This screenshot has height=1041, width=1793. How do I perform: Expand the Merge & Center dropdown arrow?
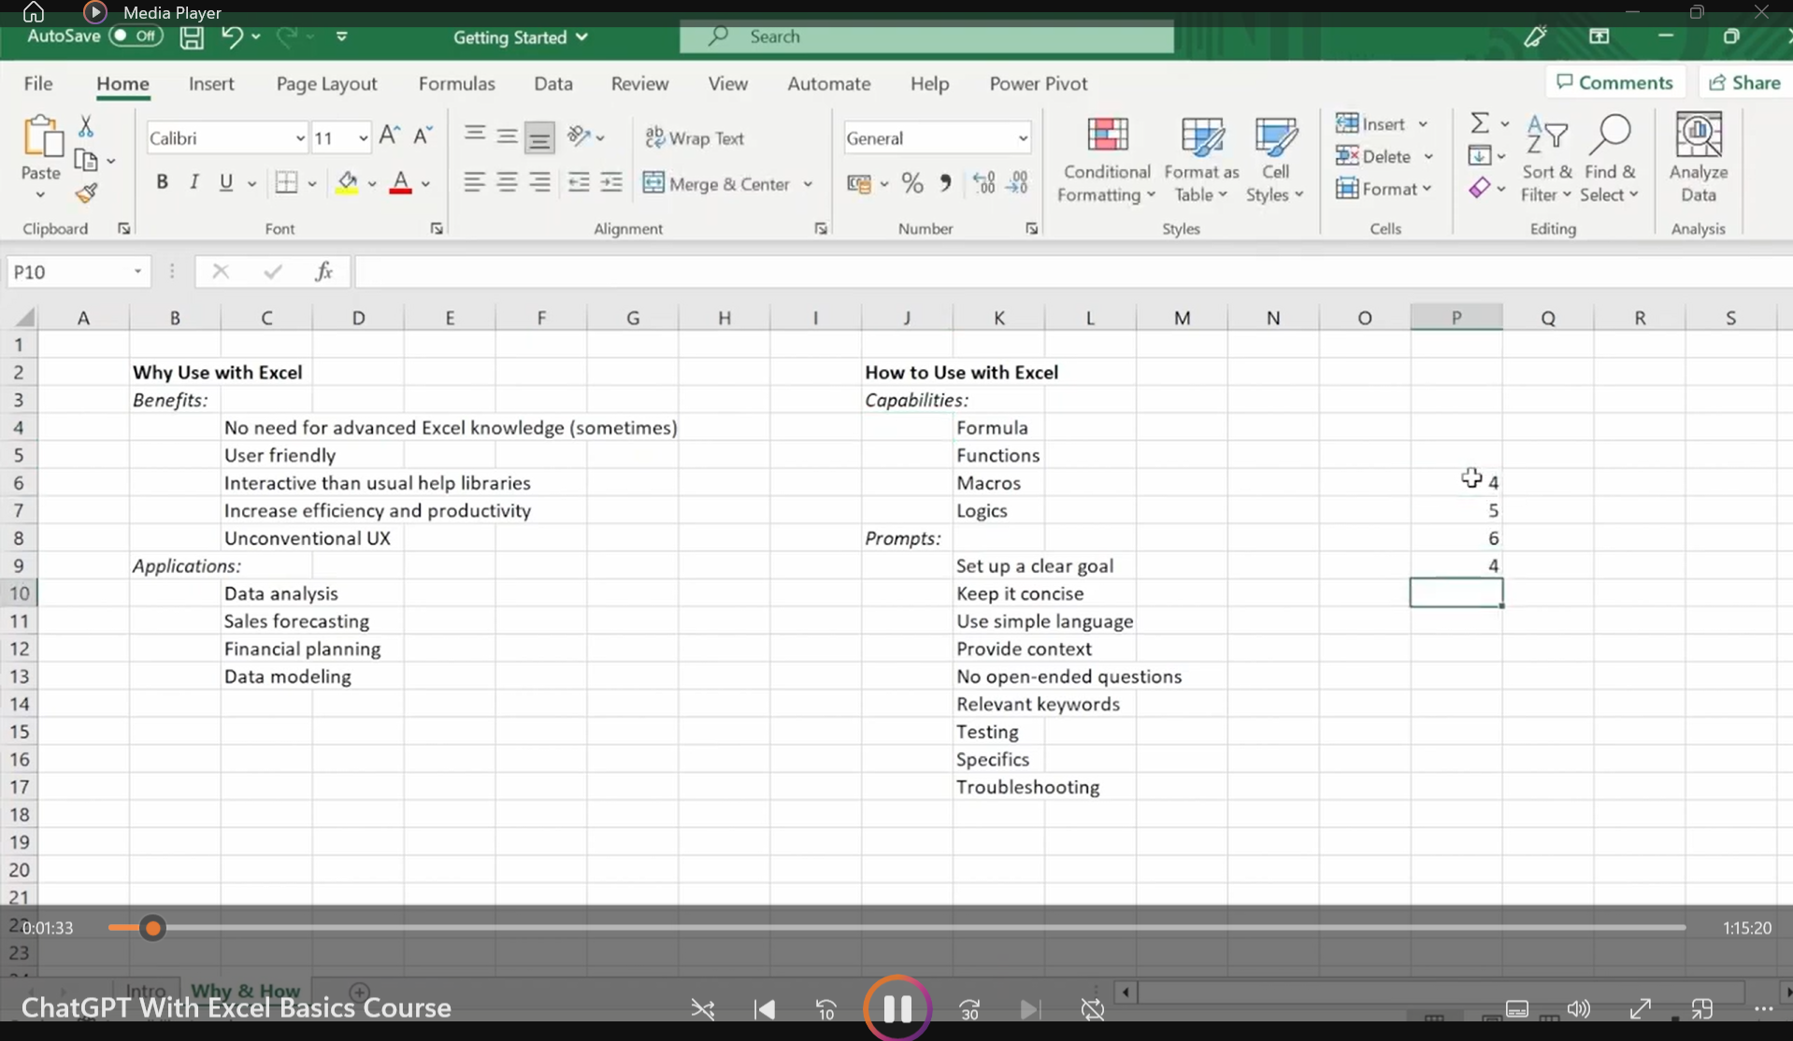[x=809, y=184]
